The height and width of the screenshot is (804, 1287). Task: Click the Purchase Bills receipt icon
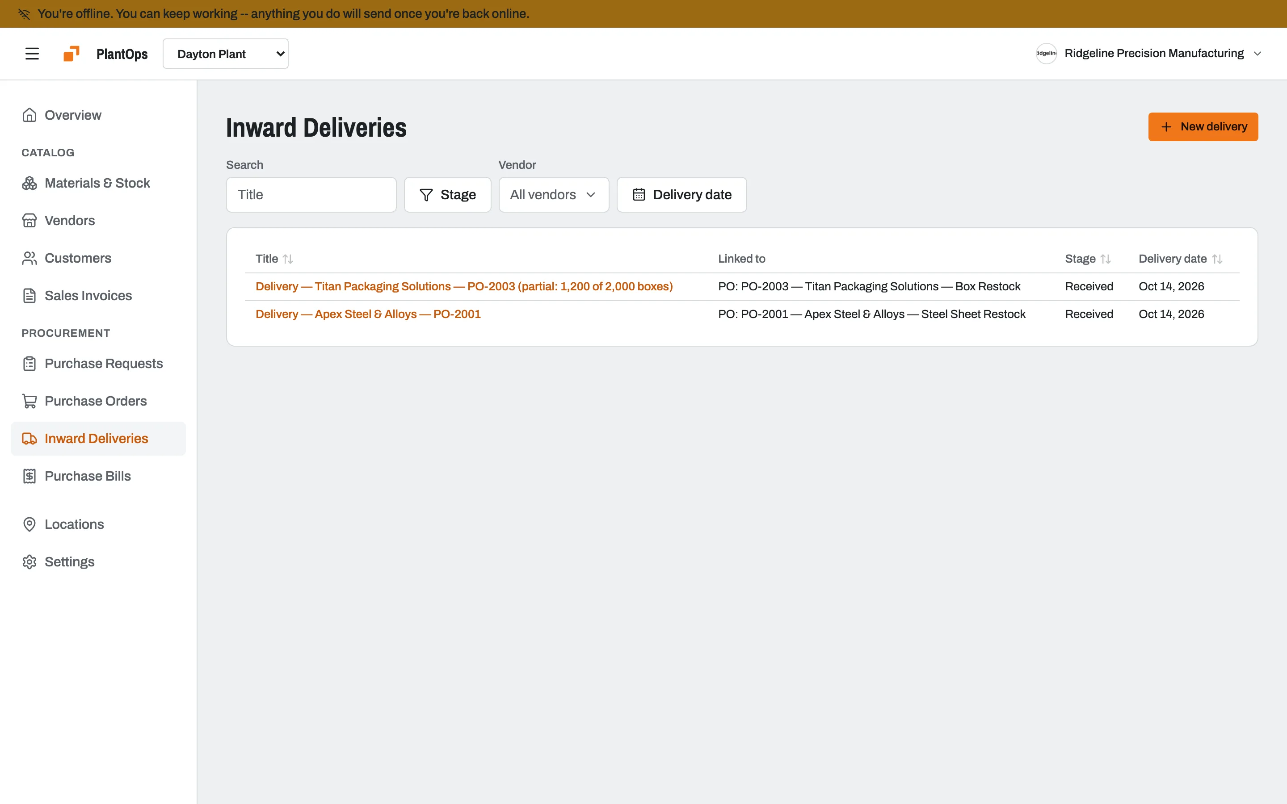[29, 476]
